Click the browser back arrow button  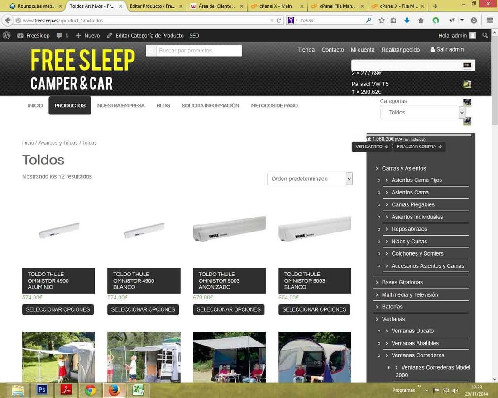click(x=8, y=20)
